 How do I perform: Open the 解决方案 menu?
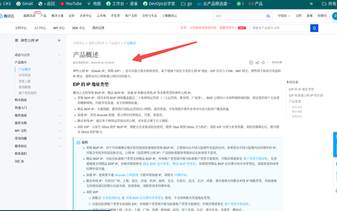57,16
